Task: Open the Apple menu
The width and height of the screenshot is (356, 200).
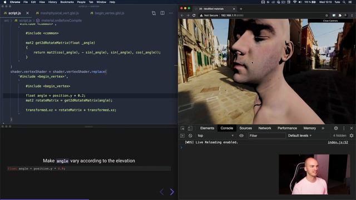Action: click(x=5, y=2)
